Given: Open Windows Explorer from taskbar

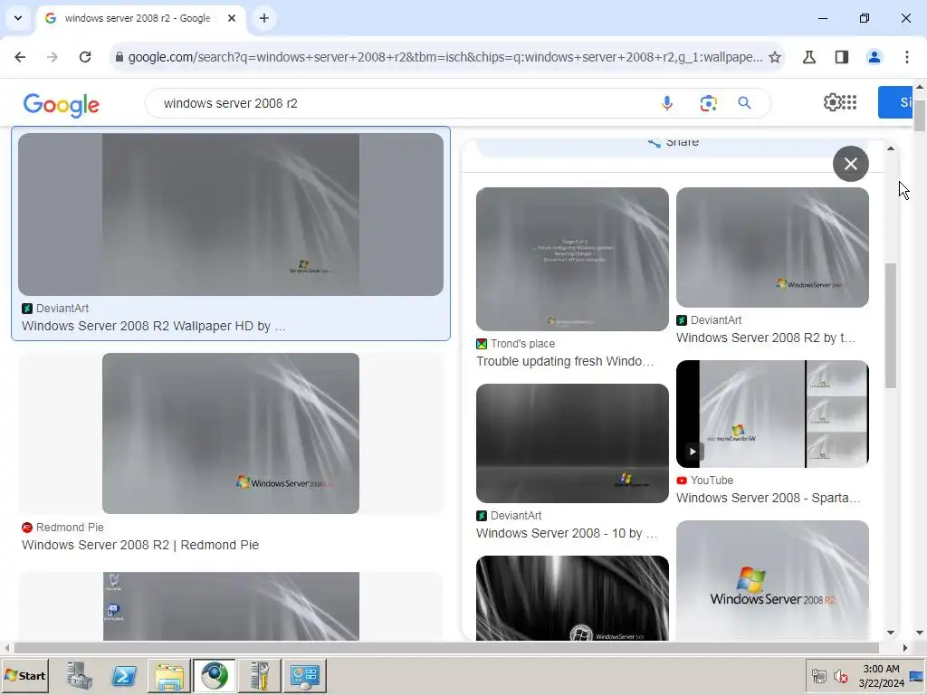Looking at the screenshot, I should [x=169, y=675].
